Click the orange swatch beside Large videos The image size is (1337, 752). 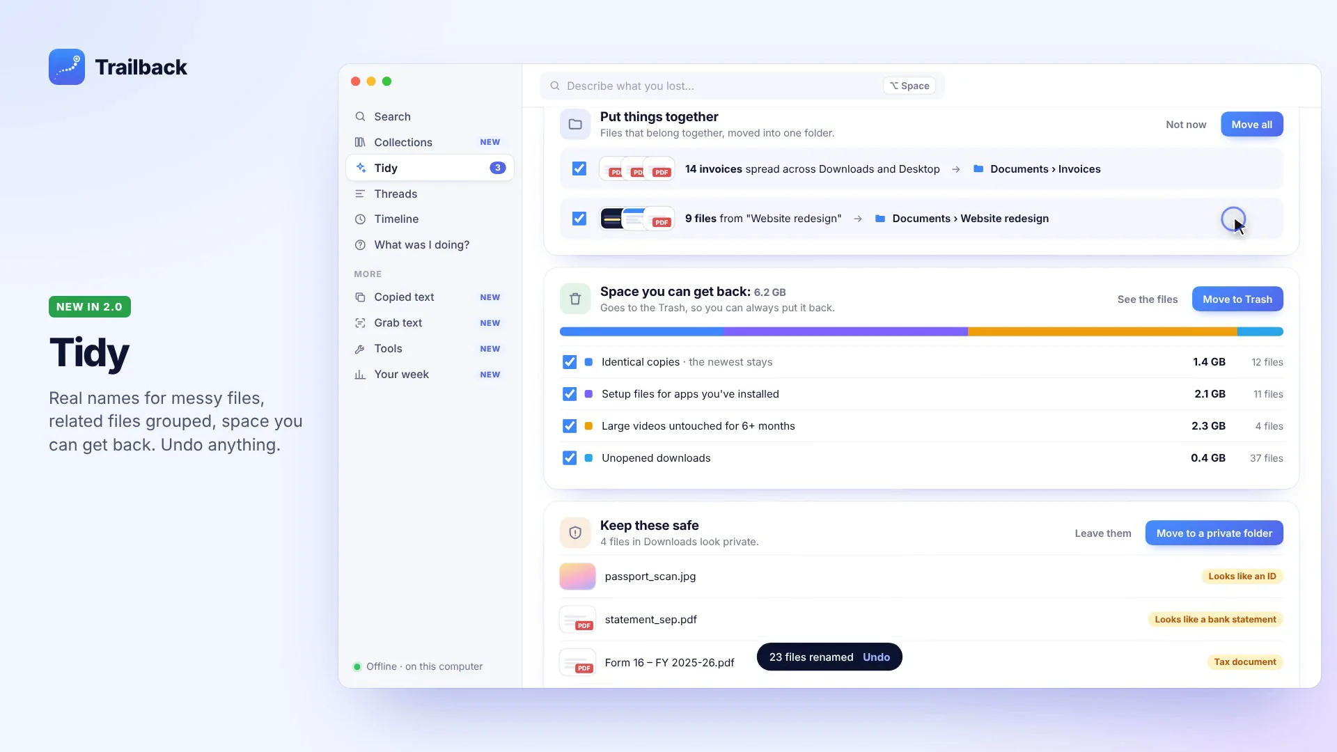588,426
